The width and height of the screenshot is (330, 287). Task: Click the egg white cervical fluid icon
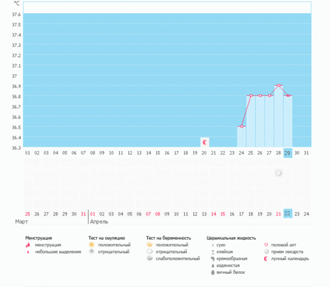click(213, 272)
